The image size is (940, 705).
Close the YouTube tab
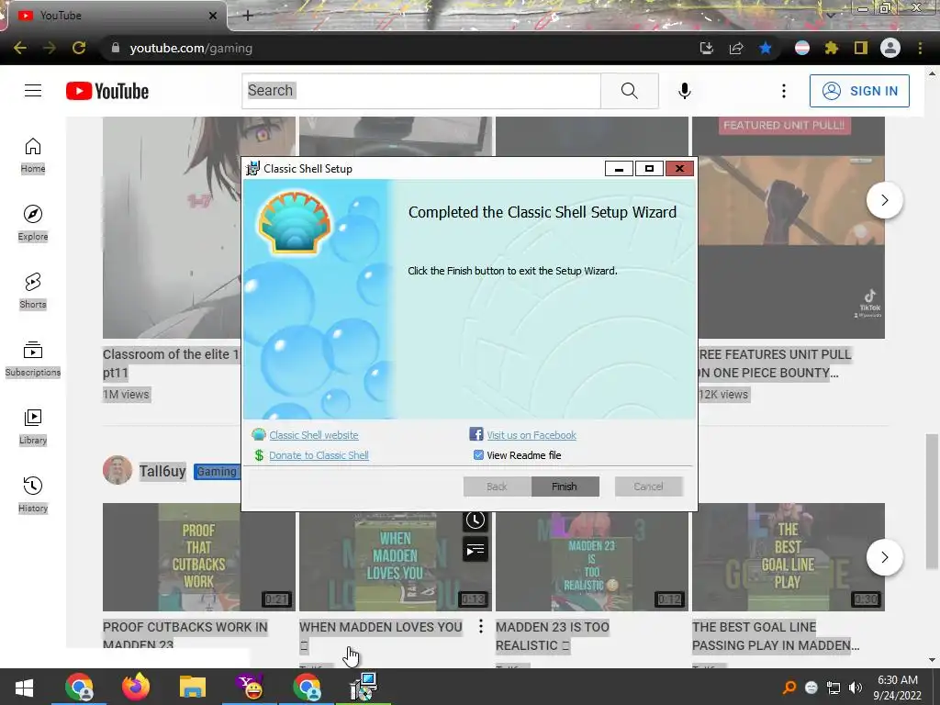tap(213, 16)
